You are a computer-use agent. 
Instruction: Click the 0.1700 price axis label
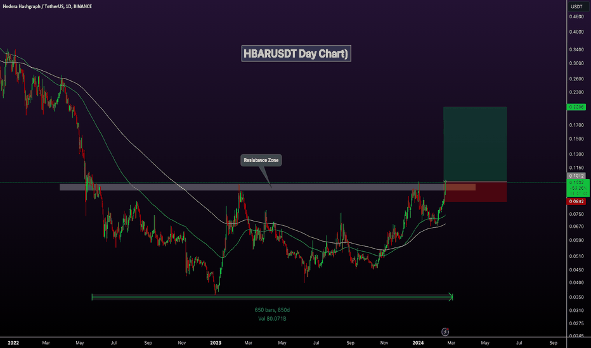tap(576, 125)
